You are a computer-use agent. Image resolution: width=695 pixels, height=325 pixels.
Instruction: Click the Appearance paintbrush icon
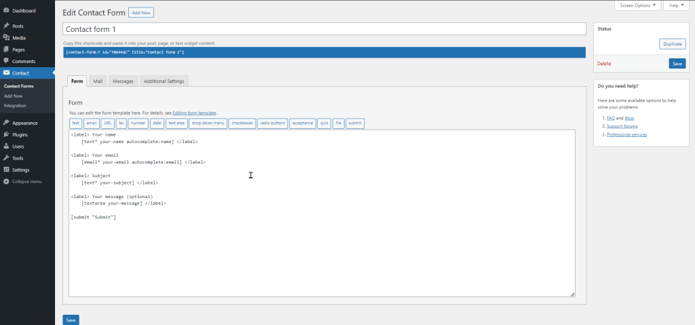(x=6, y=123)
